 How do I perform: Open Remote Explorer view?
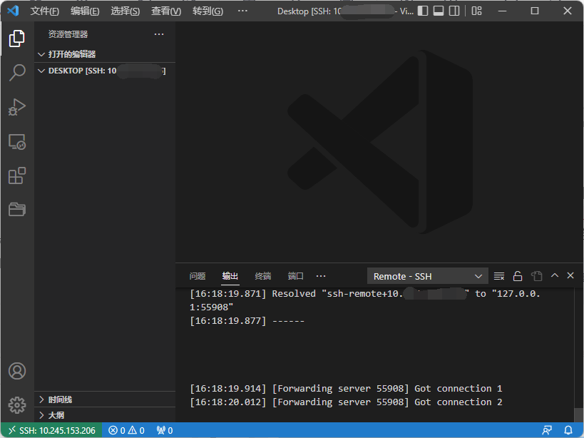[x=17, y=141]
